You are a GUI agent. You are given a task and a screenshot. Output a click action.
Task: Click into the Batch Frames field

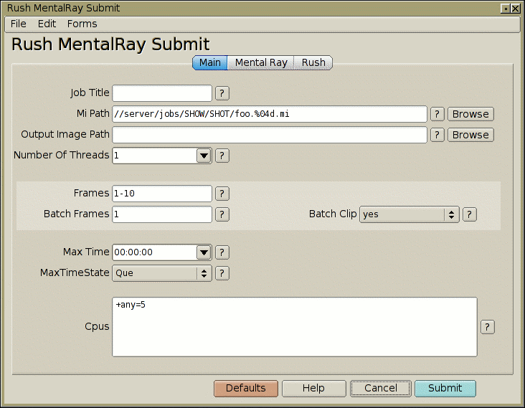[162, 214]
